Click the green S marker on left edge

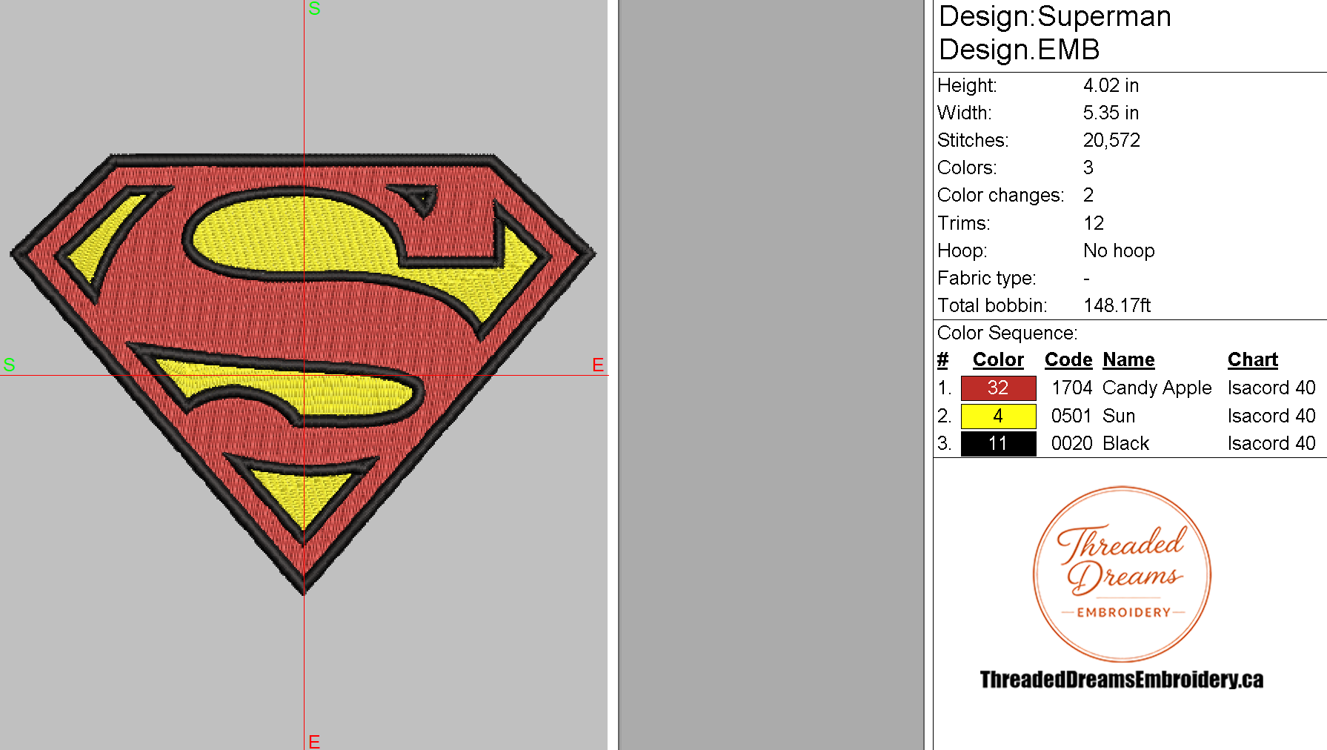[x=9, y=365]
